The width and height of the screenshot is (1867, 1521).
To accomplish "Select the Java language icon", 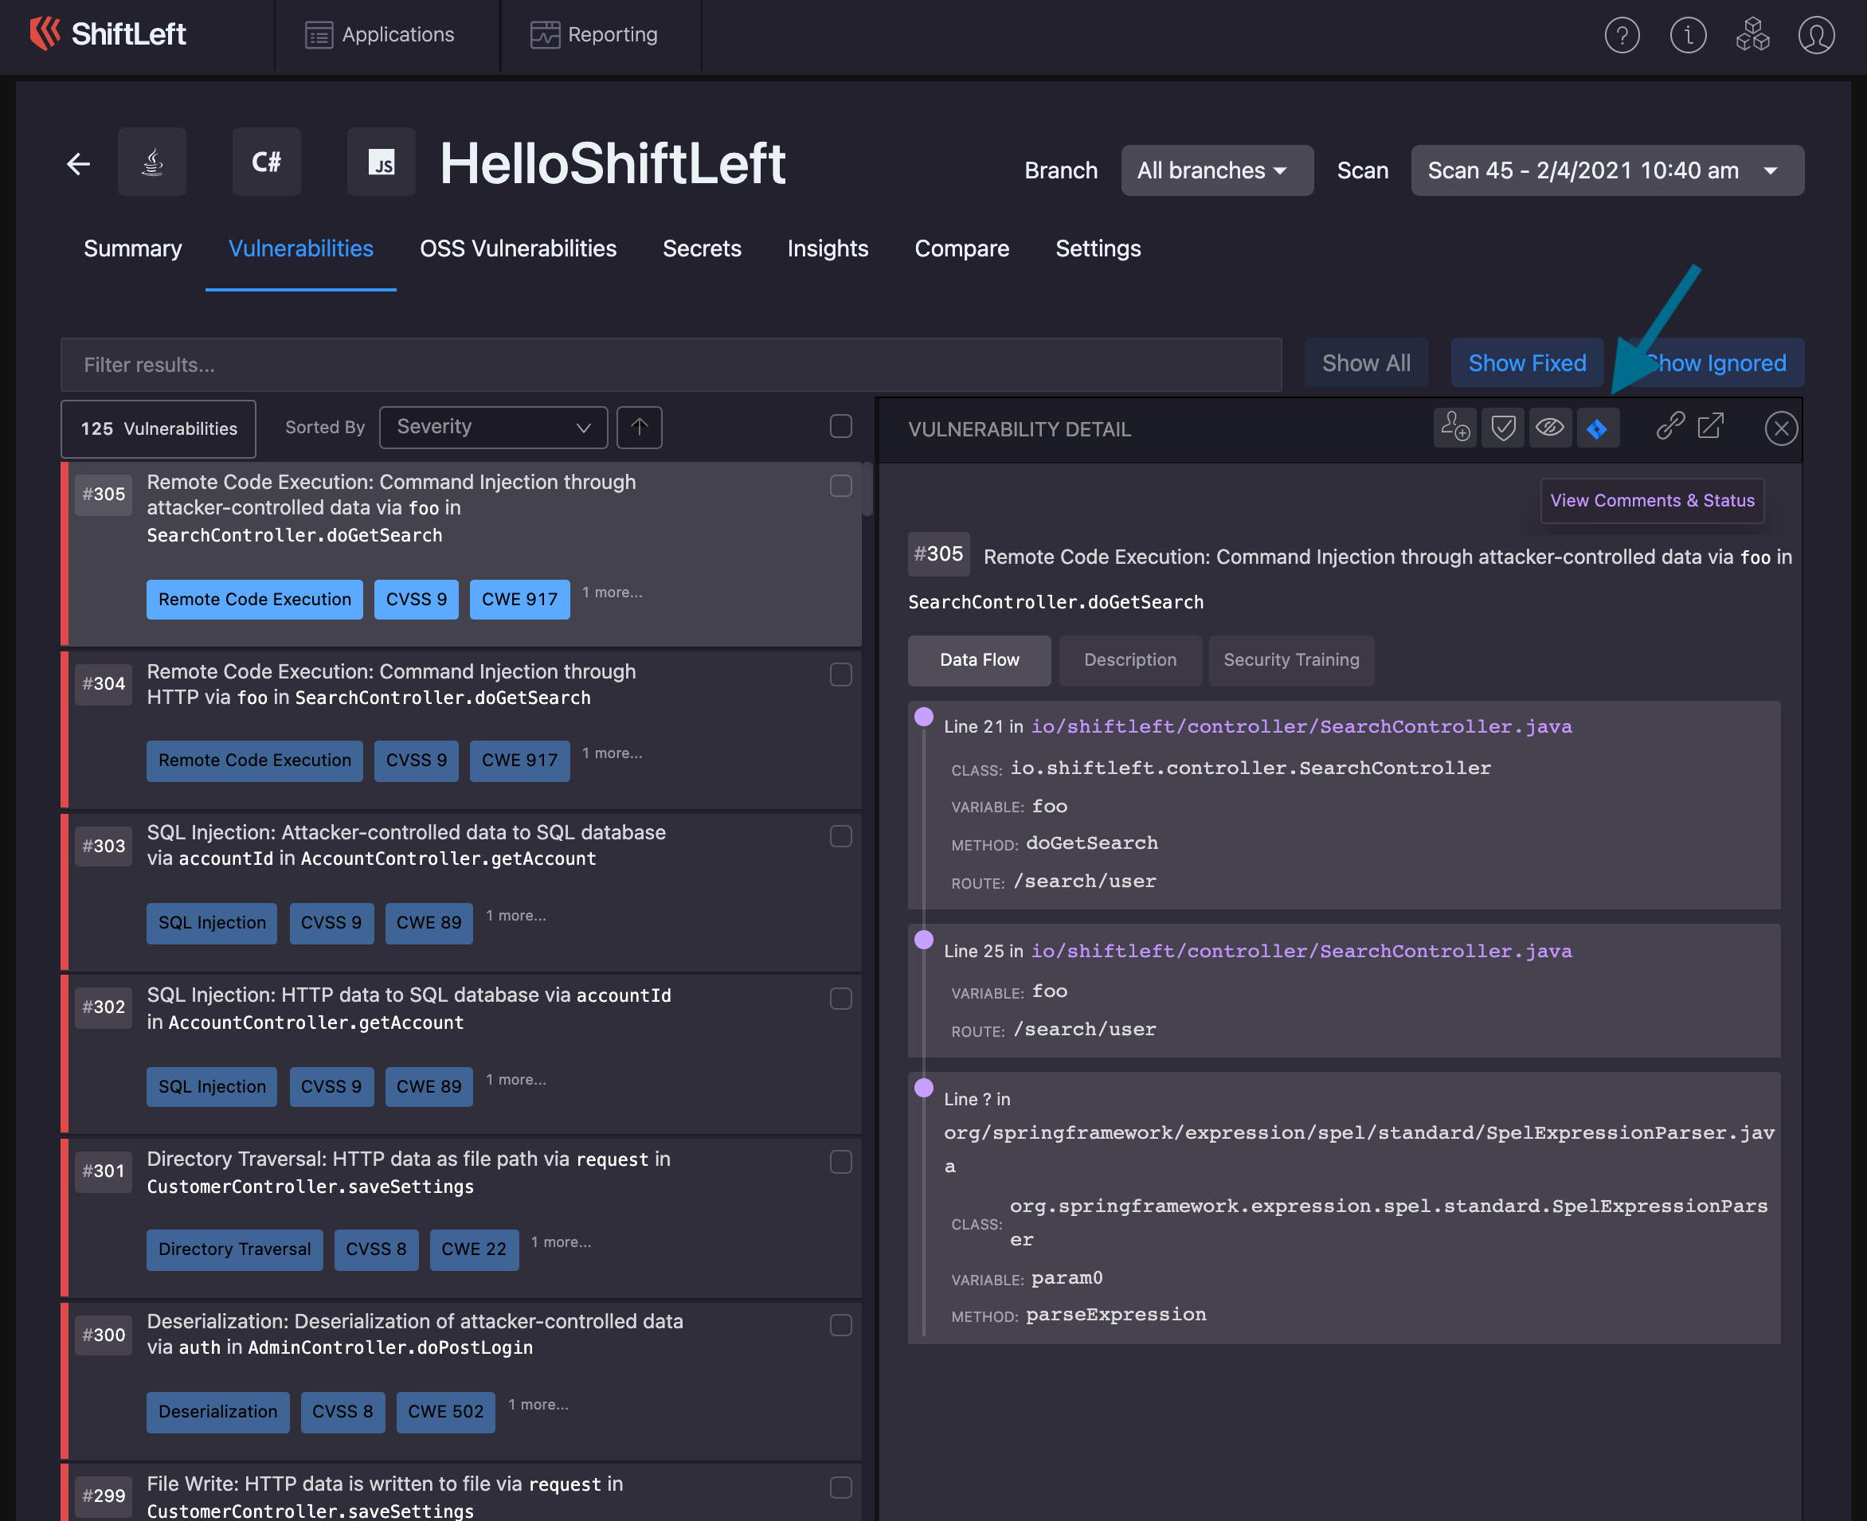I will tap(152, 162).
